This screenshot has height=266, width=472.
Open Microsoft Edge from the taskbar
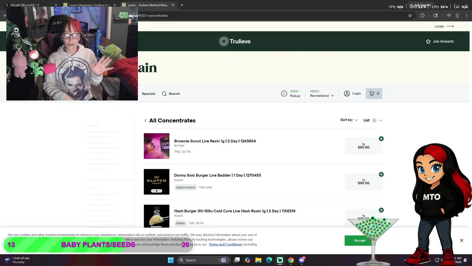click(x=269, y=260)
